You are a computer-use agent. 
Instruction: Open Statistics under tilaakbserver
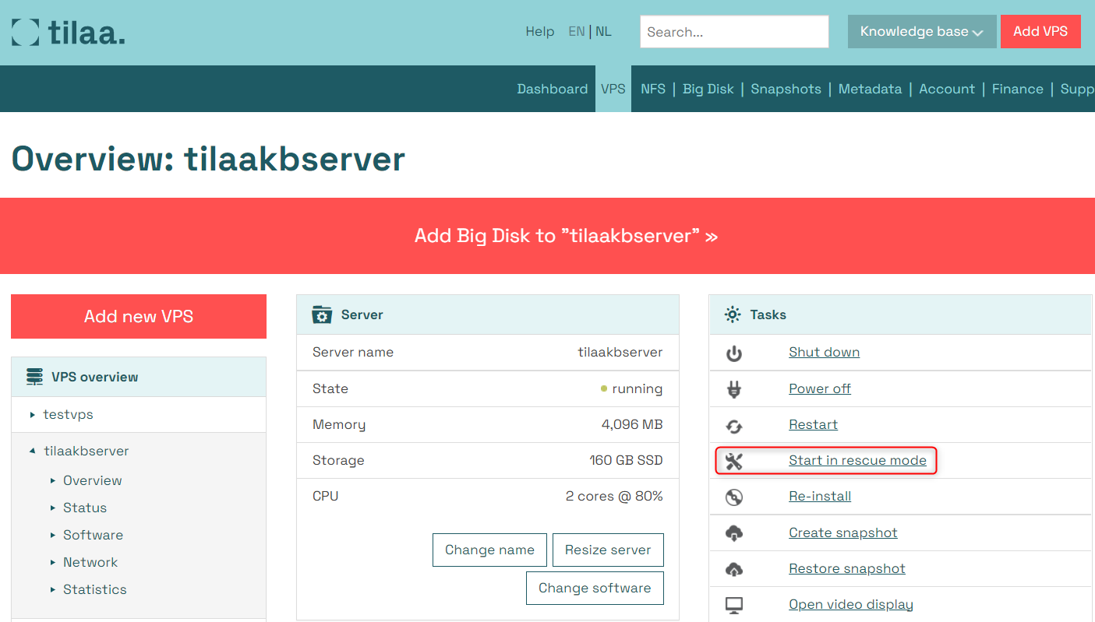(95, 589)
